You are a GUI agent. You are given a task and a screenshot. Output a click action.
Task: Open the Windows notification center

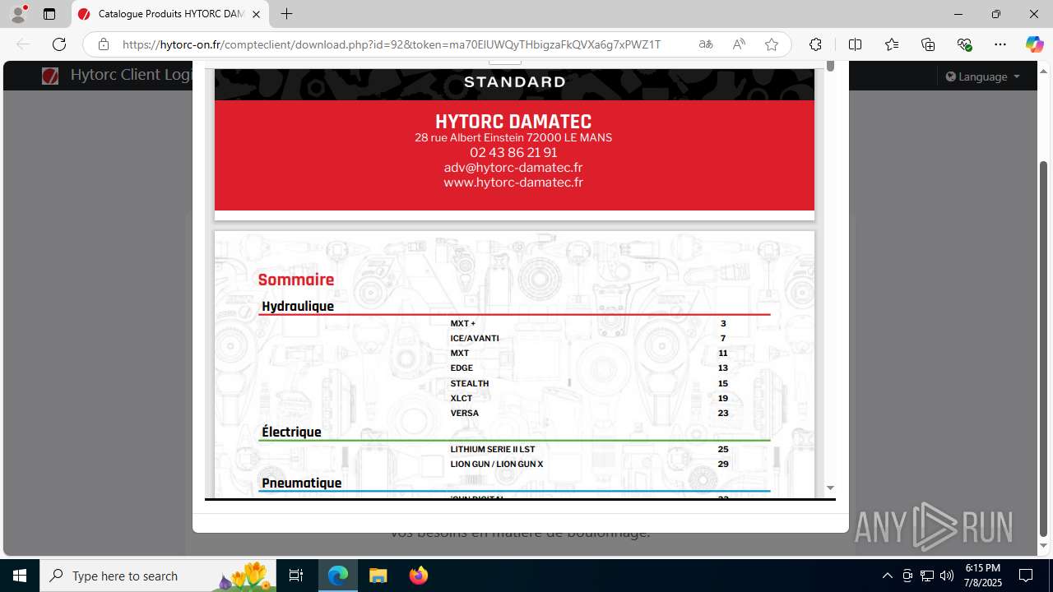(1026, 576)
